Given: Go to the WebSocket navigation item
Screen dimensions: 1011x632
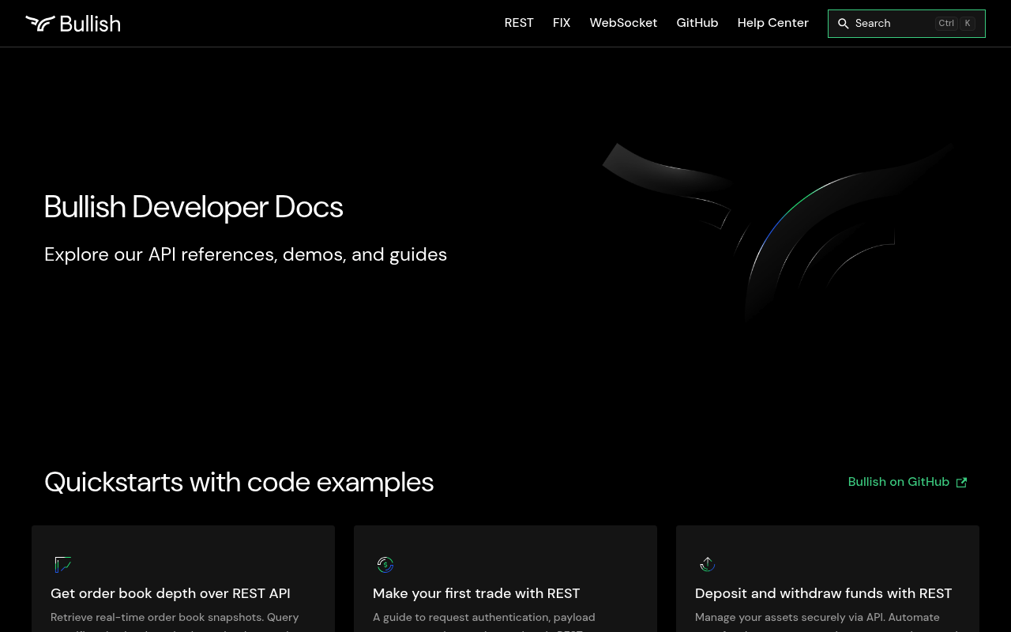Looking at the screenshot, I should 623,23.
